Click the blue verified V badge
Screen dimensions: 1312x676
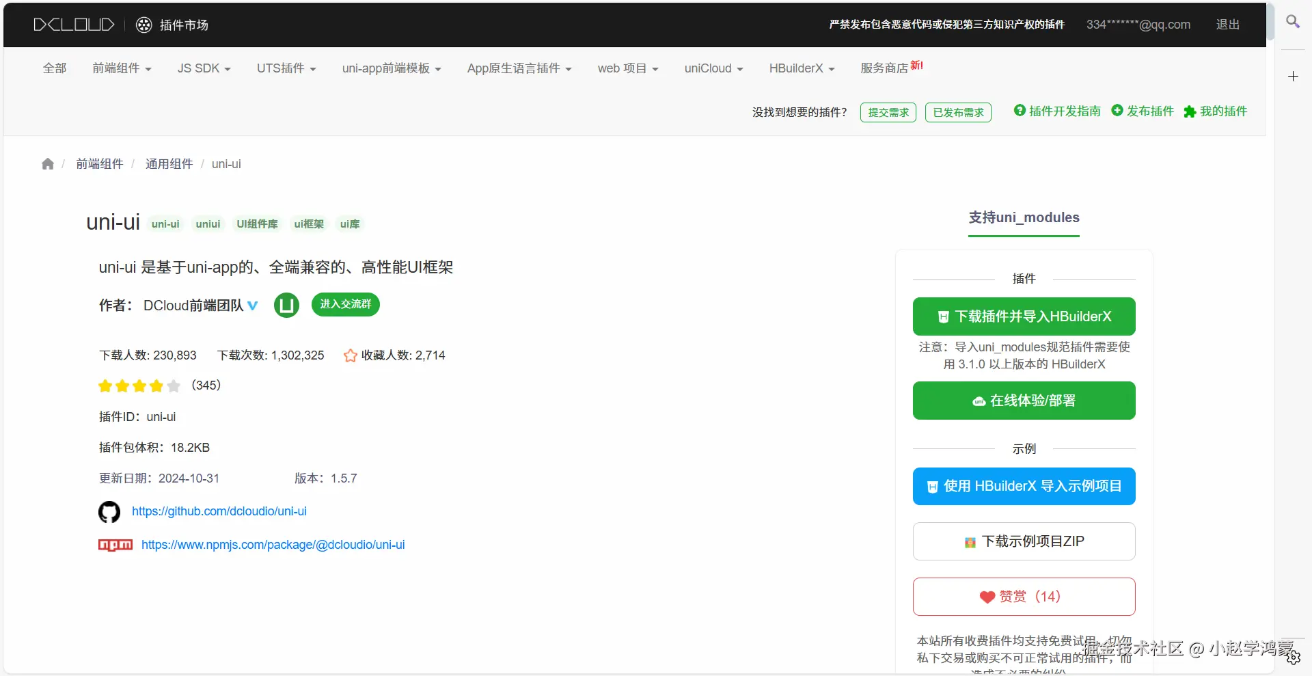coord(252,306)
